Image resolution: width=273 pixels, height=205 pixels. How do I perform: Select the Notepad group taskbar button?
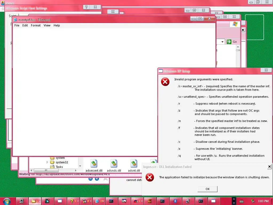(99, 201)
